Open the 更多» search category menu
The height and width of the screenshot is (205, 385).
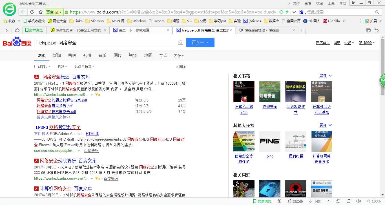click(x=178, y=55)
